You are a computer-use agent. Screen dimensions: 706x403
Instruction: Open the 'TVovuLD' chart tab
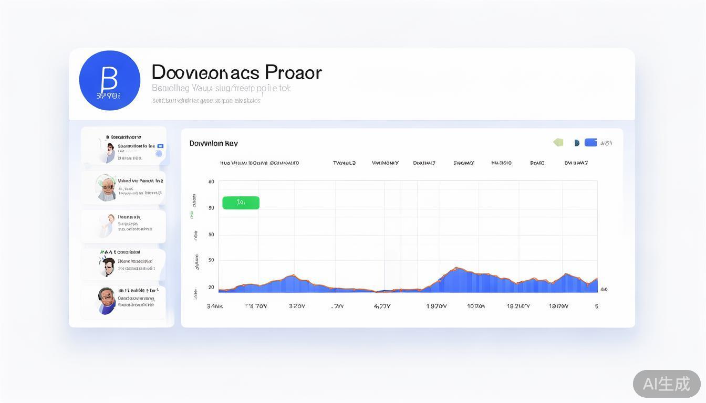[x=344, y=163]
